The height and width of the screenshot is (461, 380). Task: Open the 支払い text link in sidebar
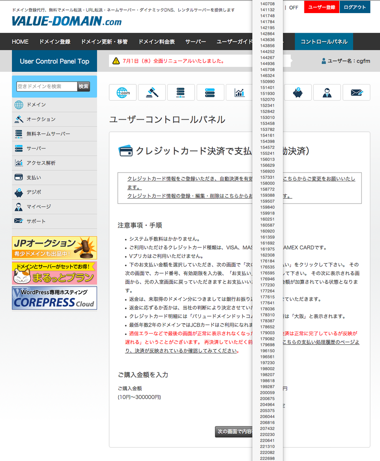click(x=34, y=177)
